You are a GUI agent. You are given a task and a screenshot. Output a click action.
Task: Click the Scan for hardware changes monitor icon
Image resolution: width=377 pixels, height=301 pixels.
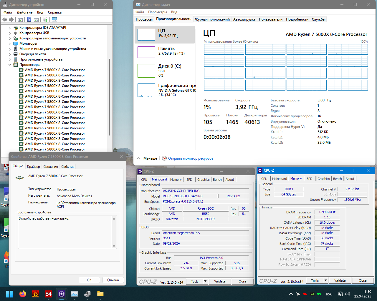[54, 19]
